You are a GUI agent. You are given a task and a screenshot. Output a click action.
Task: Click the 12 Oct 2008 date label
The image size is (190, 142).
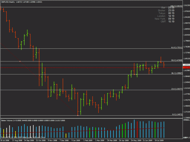41,140
